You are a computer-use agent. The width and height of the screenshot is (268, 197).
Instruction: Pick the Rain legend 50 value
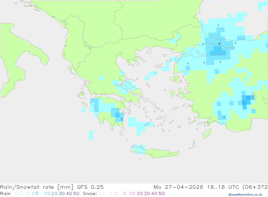[76, 194]
